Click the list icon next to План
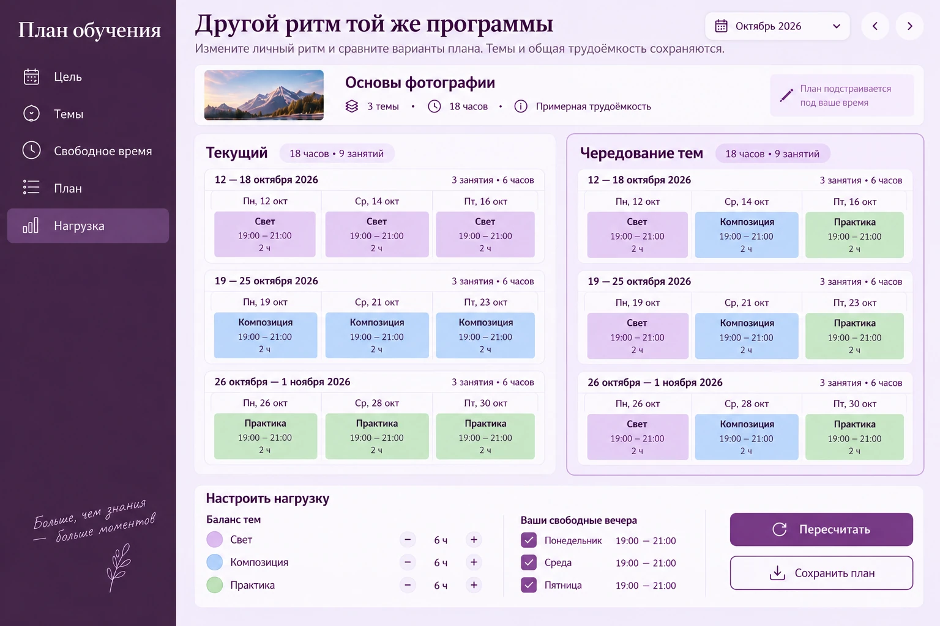Viewport: 940px width, 626px height. coord(31,187)
